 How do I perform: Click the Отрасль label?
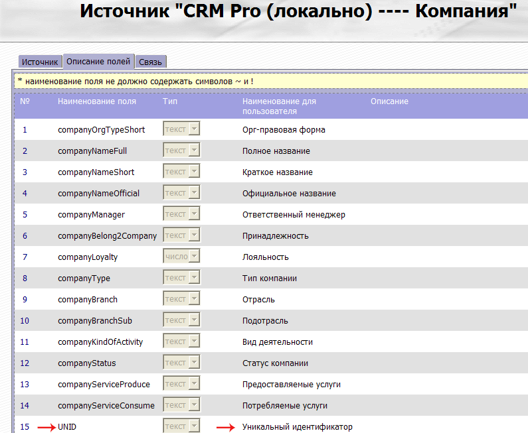[x=258, y=299]
